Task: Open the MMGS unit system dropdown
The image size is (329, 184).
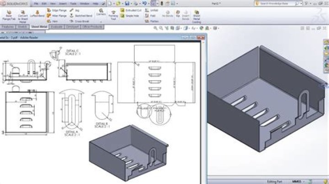Action: 304,182
